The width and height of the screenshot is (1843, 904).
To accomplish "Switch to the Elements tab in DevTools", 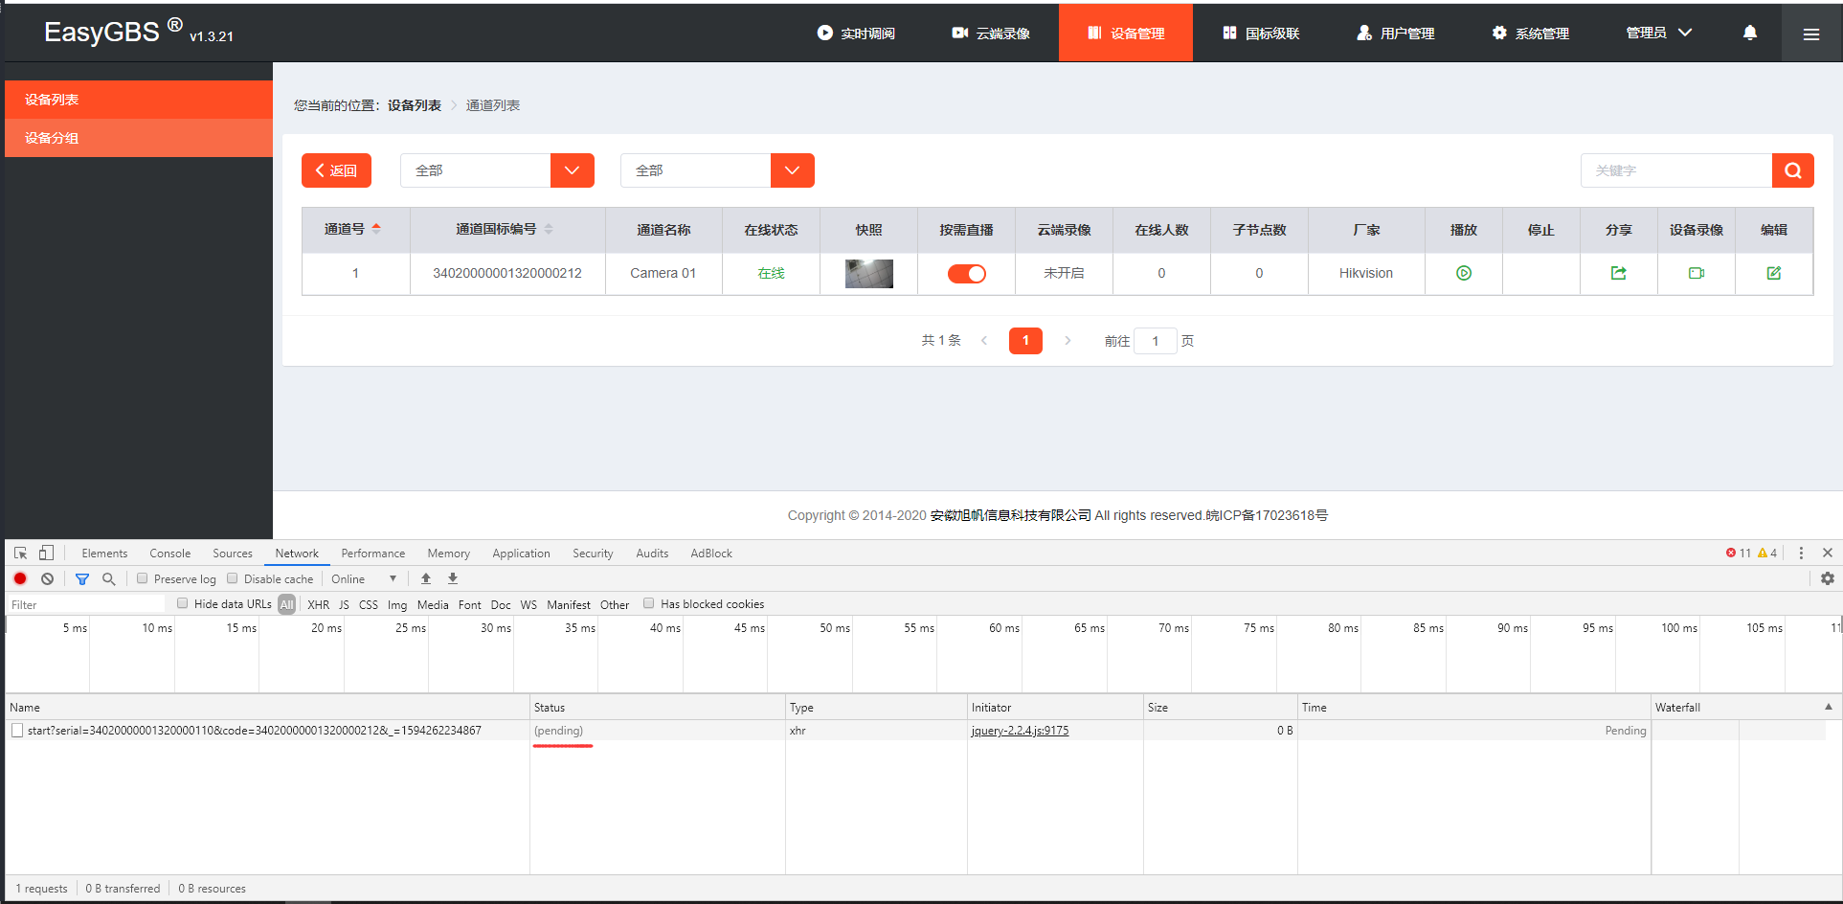I will (x=104, y=554).
